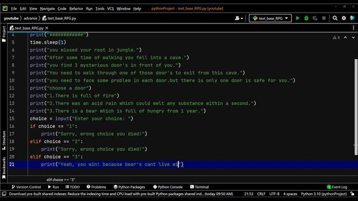Open the Terminal tool window
Screen dimensions: 358x201
click(199, 187)
